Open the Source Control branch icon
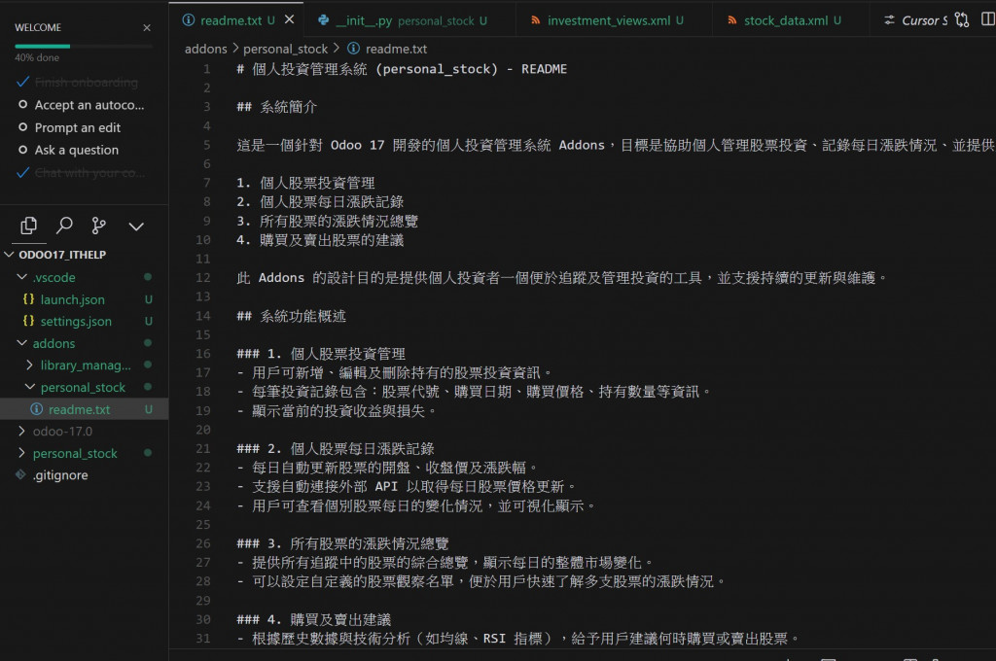Viewport: 996px width, 661px height. pos(99,226)
